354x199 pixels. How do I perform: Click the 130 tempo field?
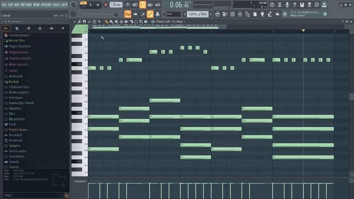coord(116,5)
